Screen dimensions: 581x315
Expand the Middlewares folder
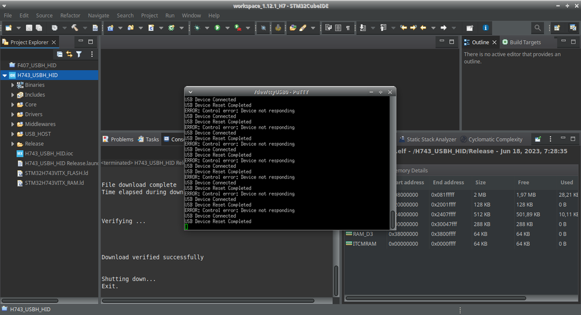pos(13,124)
